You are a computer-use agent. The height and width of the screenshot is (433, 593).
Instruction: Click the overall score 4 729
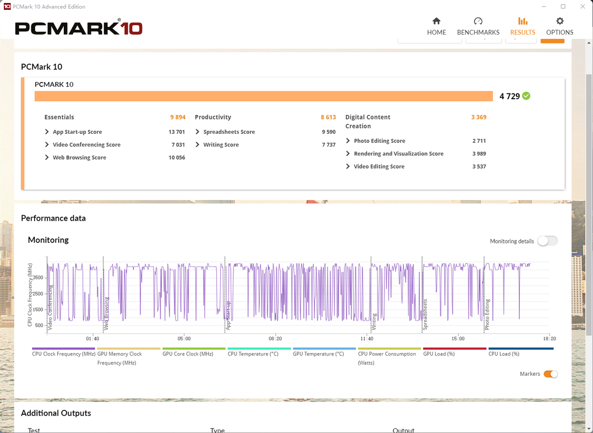click(x=509, y=96)
